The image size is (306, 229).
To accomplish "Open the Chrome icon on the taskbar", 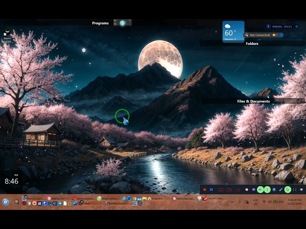I will click(134, 198).
